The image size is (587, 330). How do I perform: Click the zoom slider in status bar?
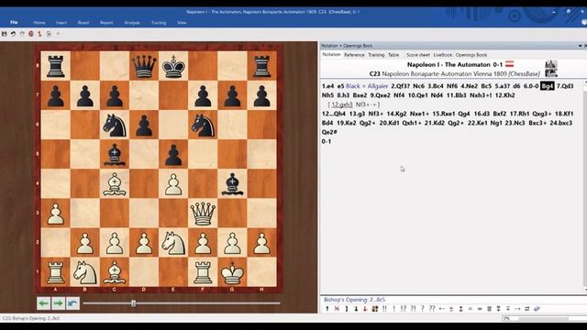click(542, 318)
